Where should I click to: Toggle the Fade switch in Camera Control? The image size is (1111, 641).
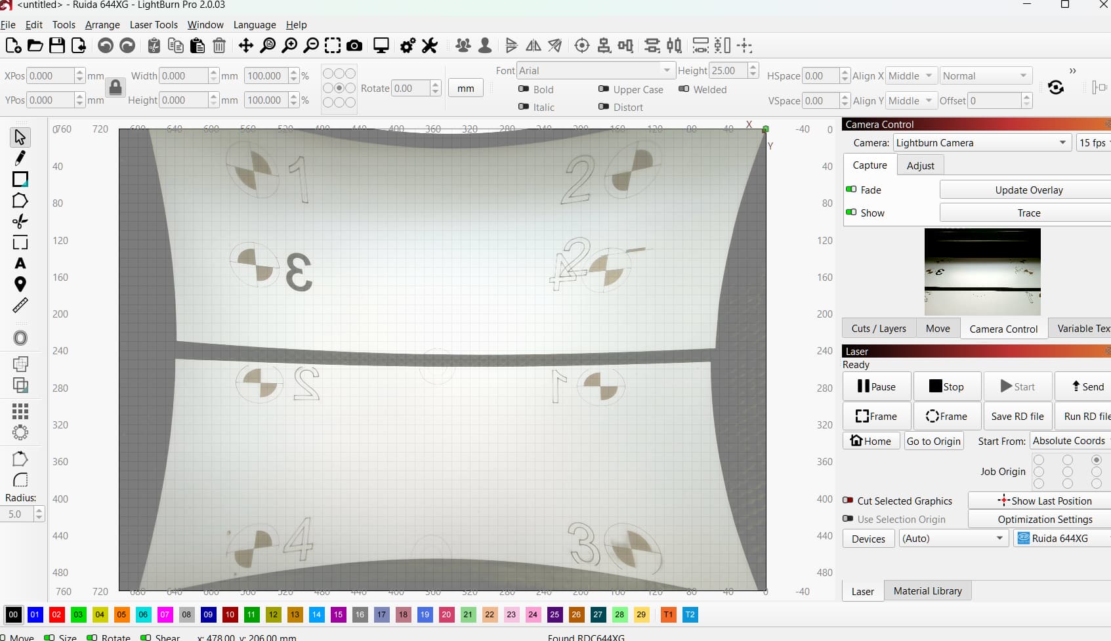851,190
